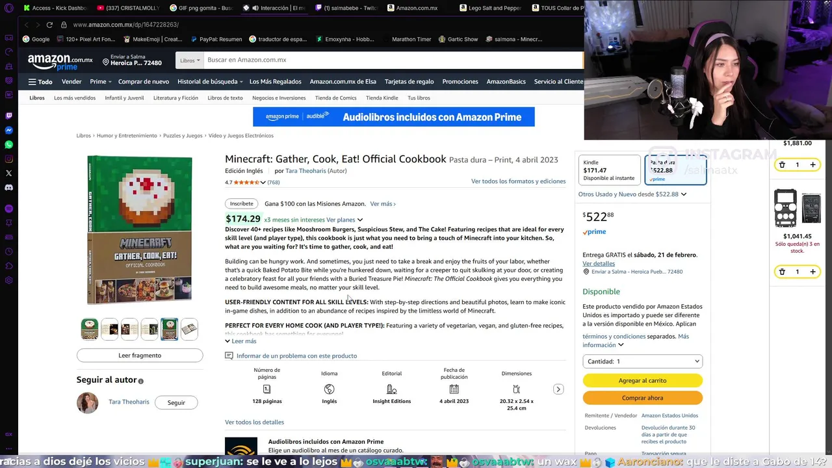Click the Inscríbete button
This screenshot has height=468, width=832.
pyautogui.click(x=242, y=203)
